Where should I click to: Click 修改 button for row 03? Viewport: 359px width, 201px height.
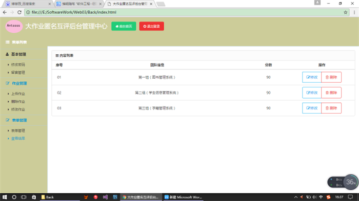pos(312,108)
